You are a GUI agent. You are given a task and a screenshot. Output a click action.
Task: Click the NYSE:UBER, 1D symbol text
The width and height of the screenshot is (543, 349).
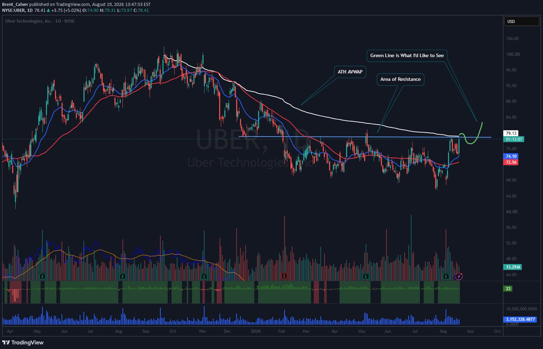pyautogui.click(x=17, y=10)
